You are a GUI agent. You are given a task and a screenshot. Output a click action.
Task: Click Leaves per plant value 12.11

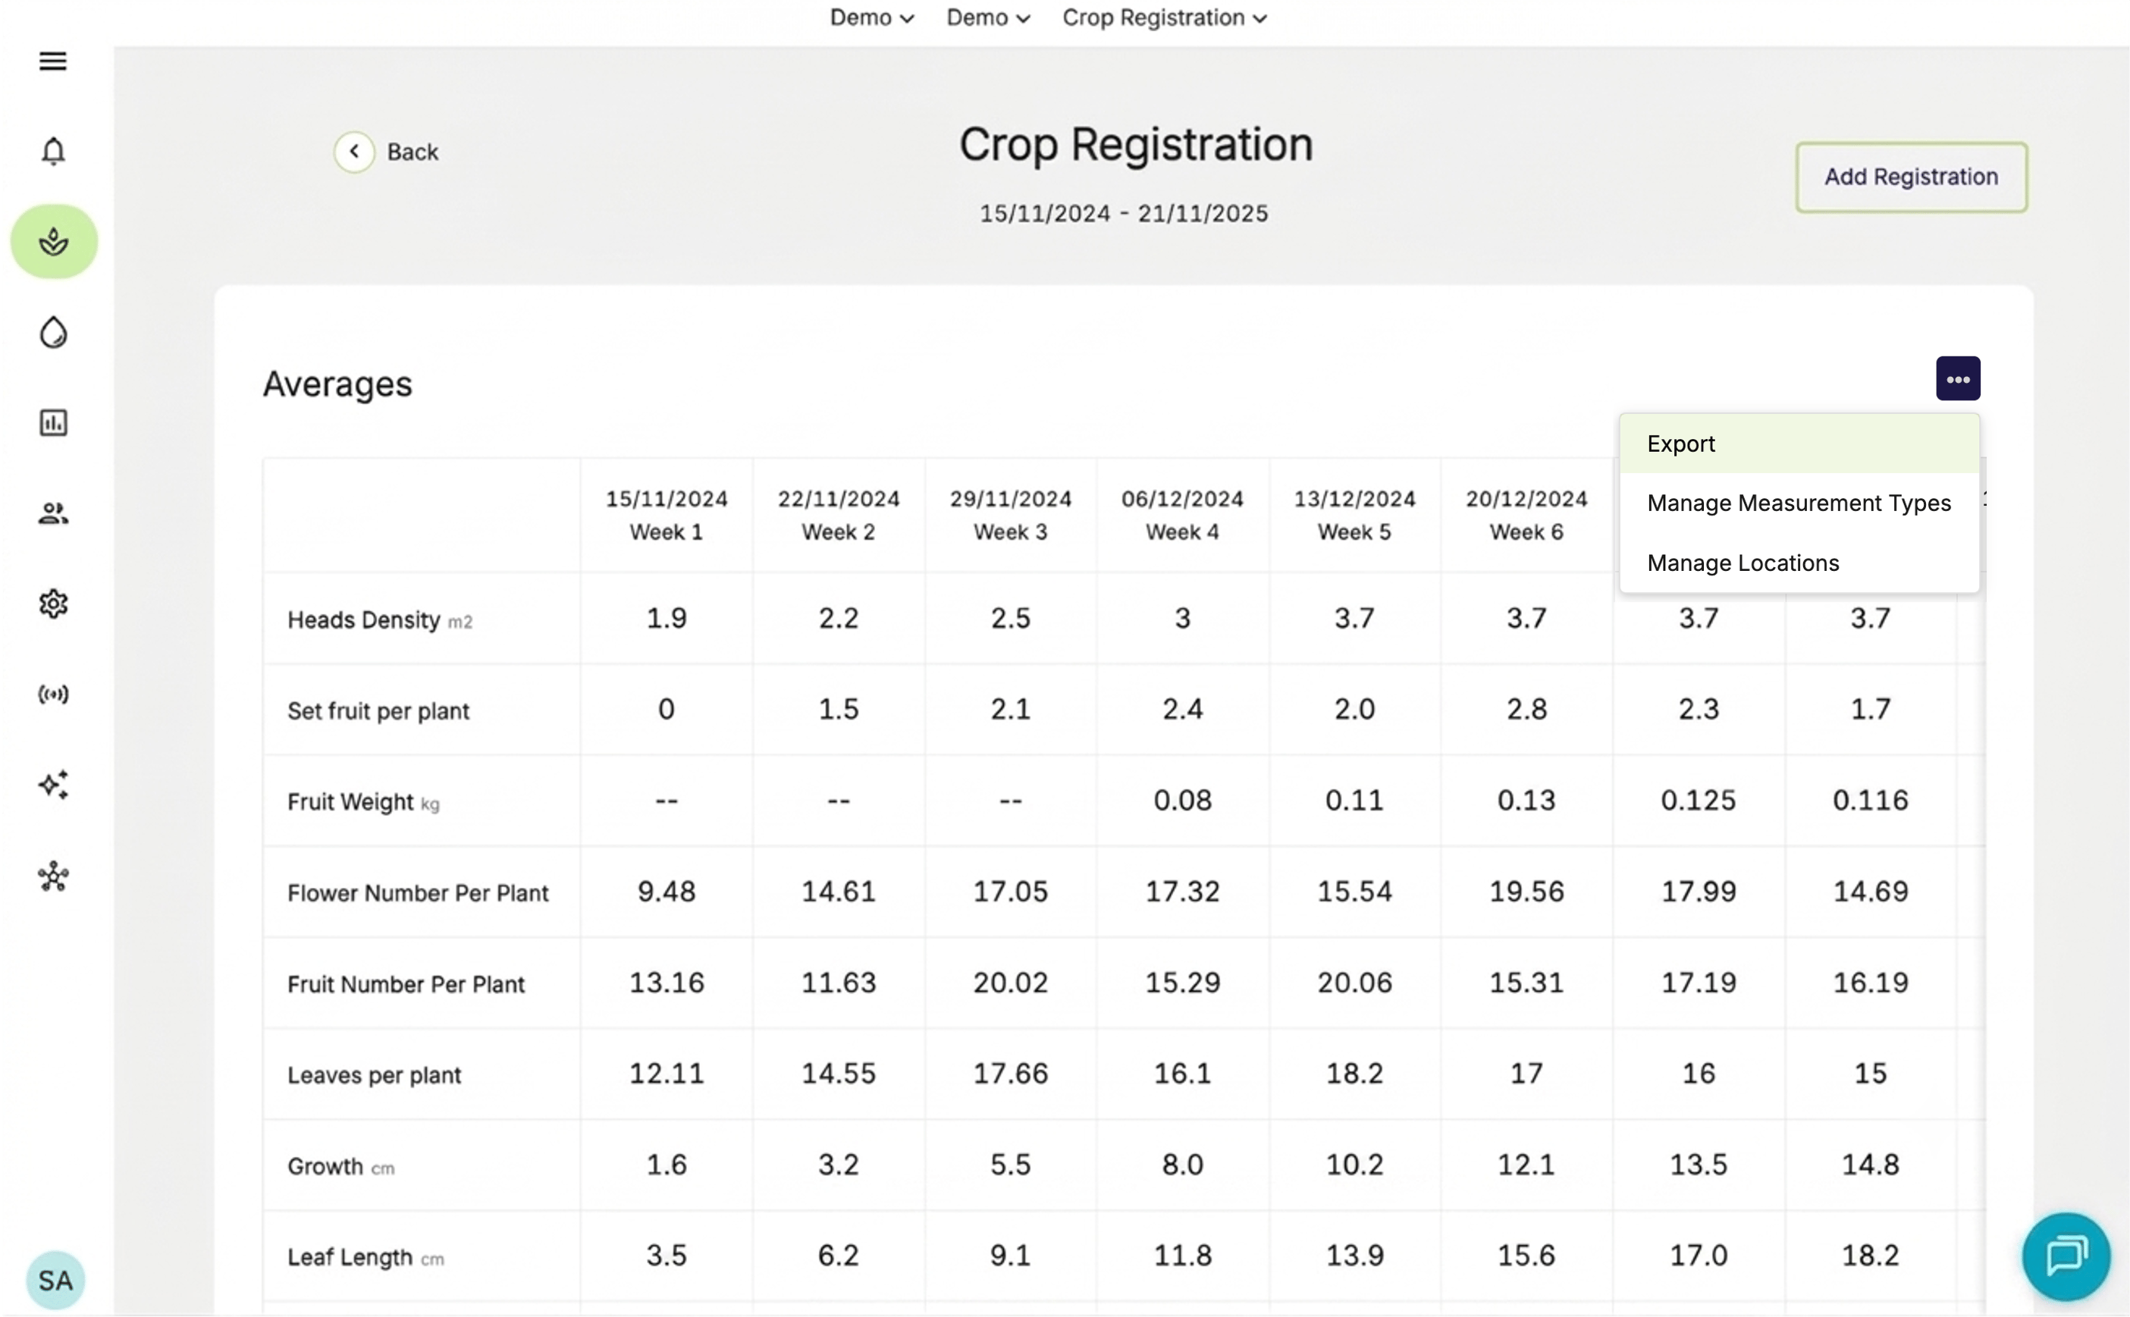point(667,1073)
